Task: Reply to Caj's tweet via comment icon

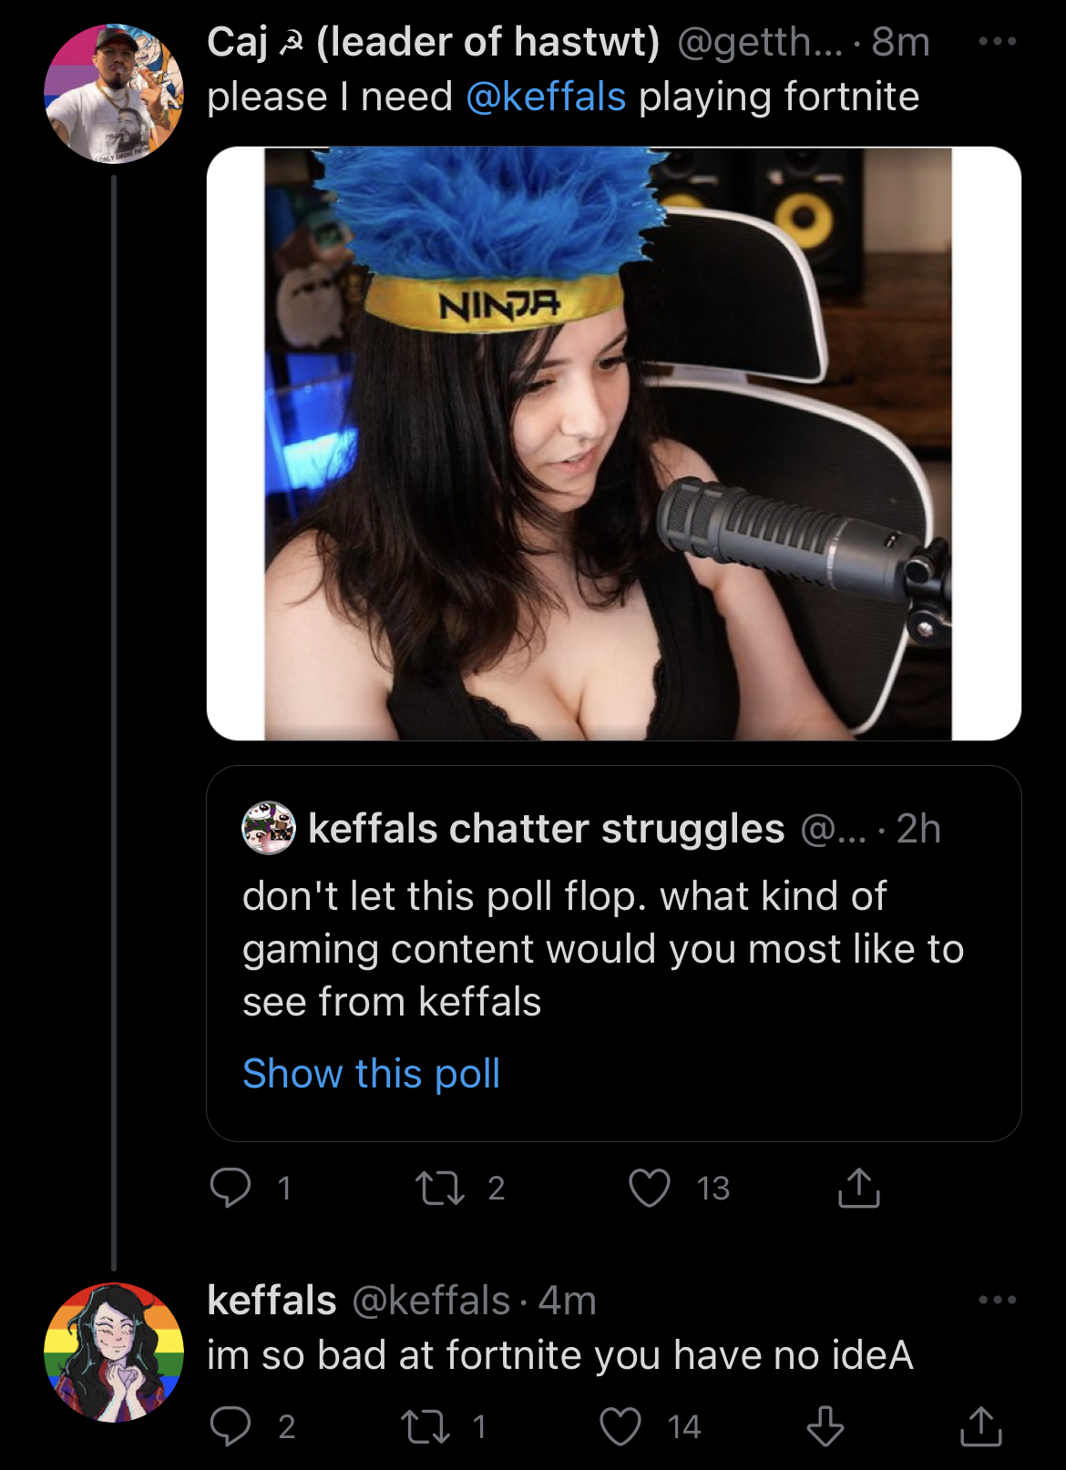Action: coord(231,1188)
